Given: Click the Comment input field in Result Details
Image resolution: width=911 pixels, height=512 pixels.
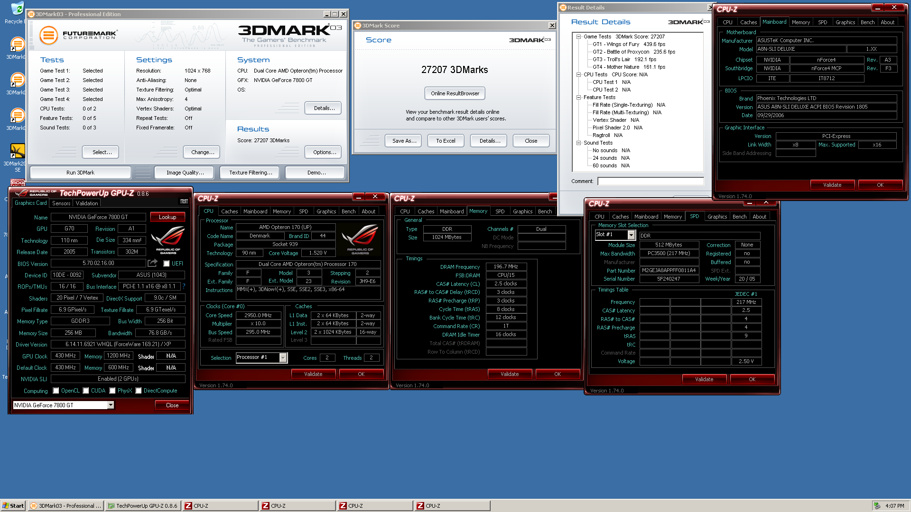Looking at the screenshot, I should pyautogui.click(x=651, y=181).
